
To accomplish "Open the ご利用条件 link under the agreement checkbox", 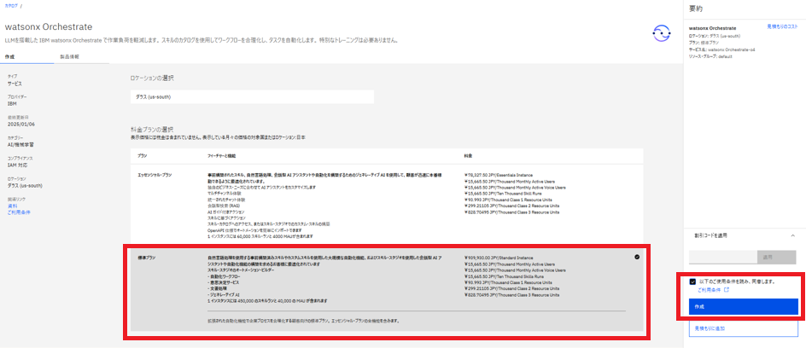I will (709, 291).
